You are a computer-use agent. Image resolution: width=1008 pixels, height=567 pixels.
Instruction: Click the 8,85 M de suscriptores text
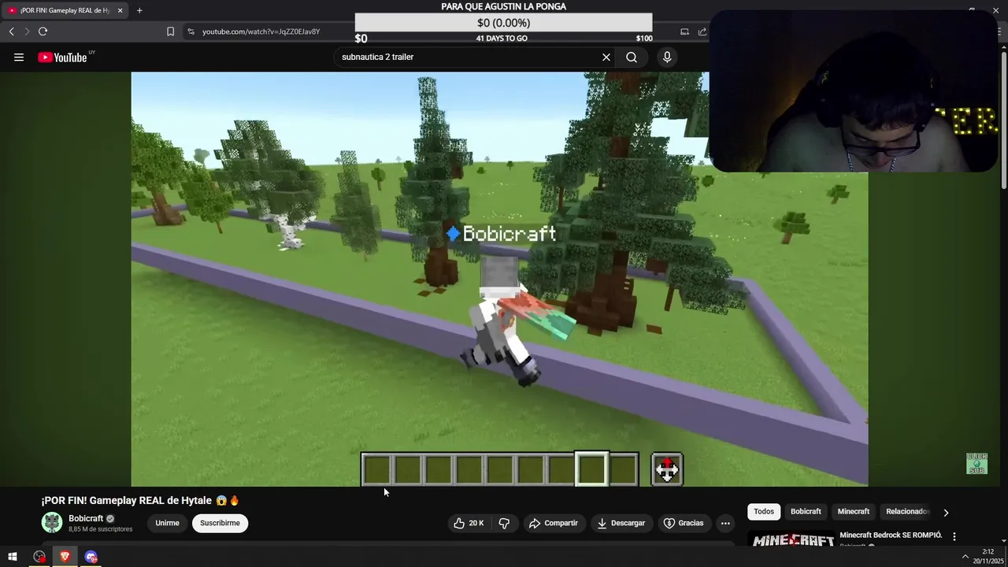[x=100, y=529]
